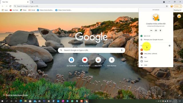
Task: Go forward with the forward arrow
Action: pos(6,6)
